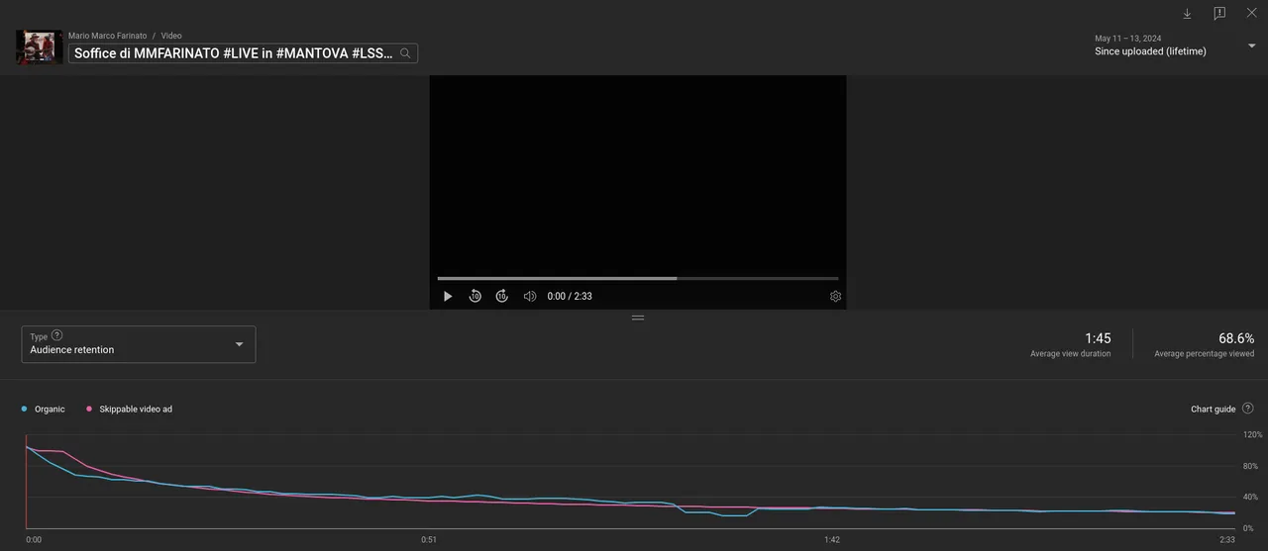Click the 68.6% average percentage viewed
This screenshot has width=1268, height=551.
pos(1236,338)
